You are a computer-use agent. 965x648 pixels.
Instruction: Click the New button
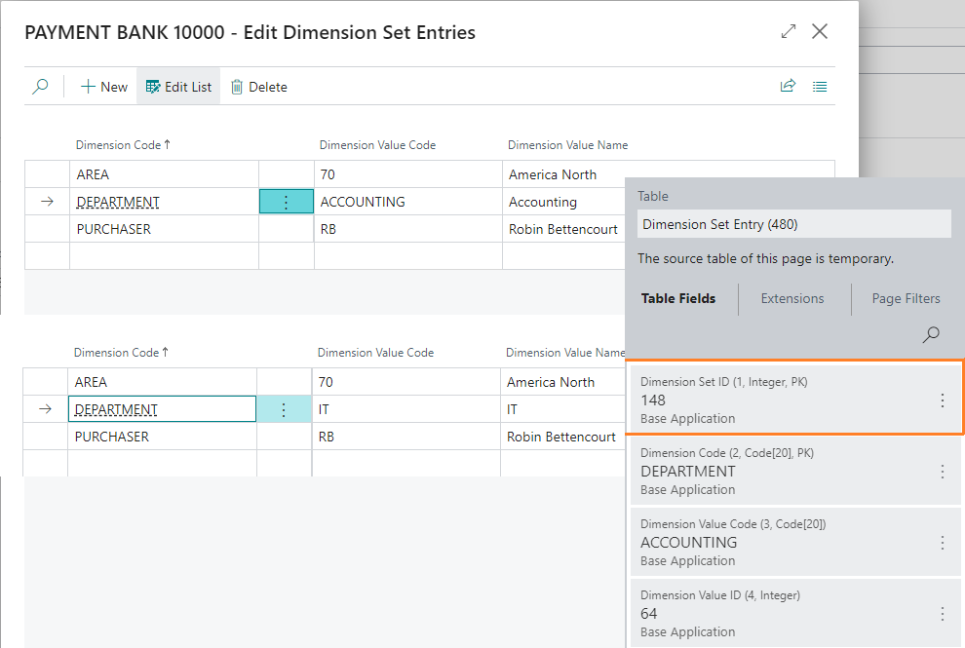103,87
